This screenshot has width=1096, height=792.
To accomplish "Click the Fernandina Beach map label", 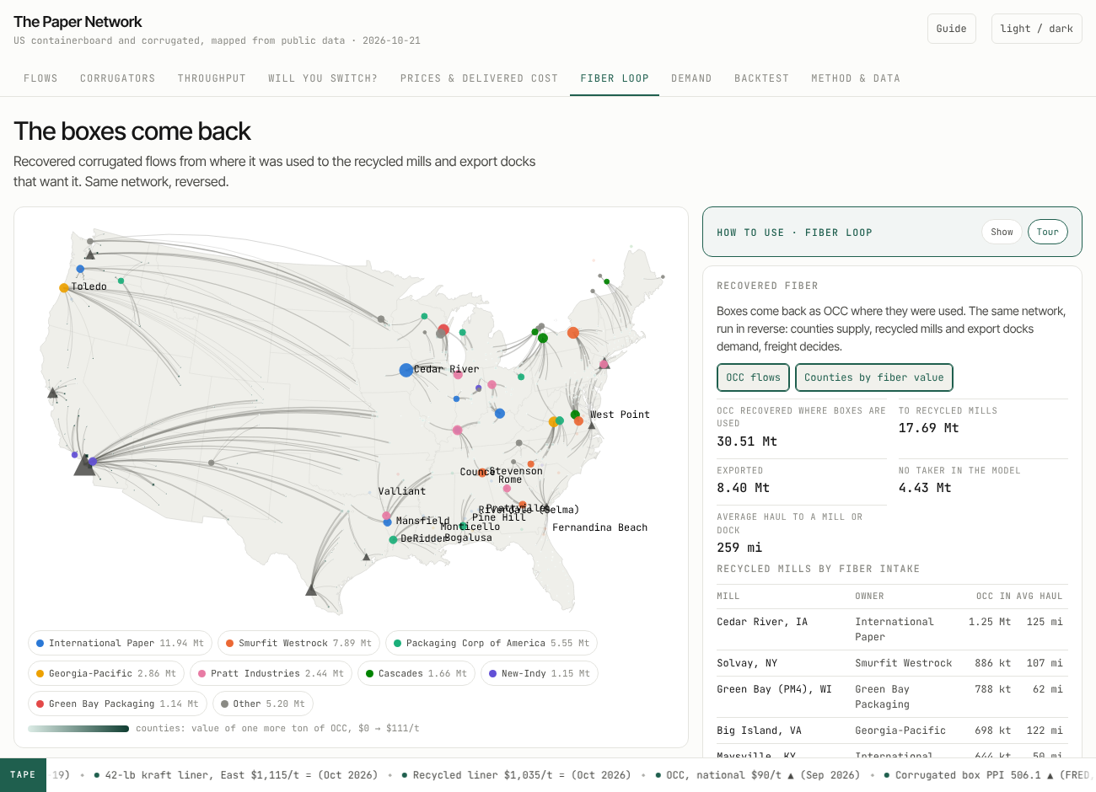I will [x=599, y=527].
